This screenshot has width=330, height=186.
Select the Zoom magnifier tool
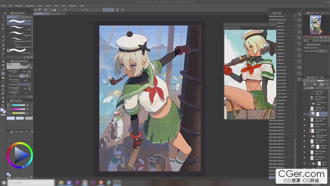point(3,17)
